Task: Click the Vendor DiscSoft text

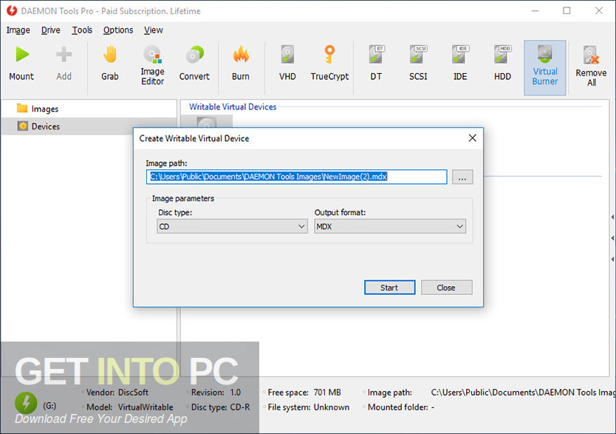Action: coord(117,393)
